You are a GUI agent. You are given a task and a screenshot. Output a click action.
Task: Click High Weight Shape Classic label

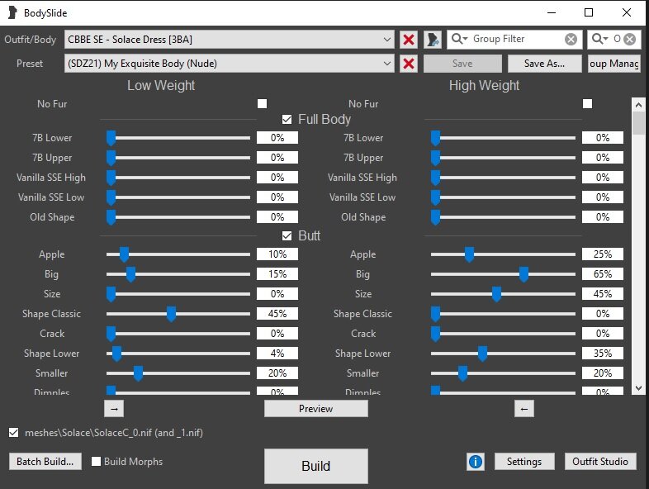click(363, 314)
